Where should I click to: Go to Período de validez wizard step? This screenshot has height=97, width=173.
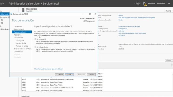22,46
